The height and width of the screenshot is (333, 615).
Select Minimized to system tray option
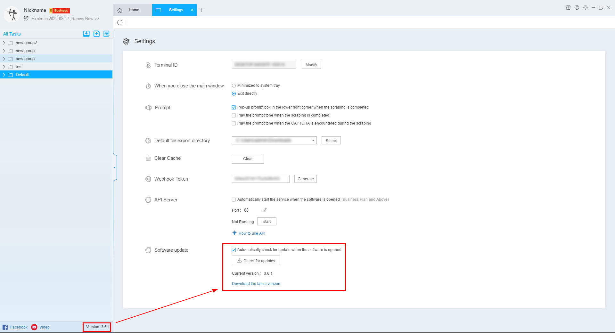pos(234,85)
